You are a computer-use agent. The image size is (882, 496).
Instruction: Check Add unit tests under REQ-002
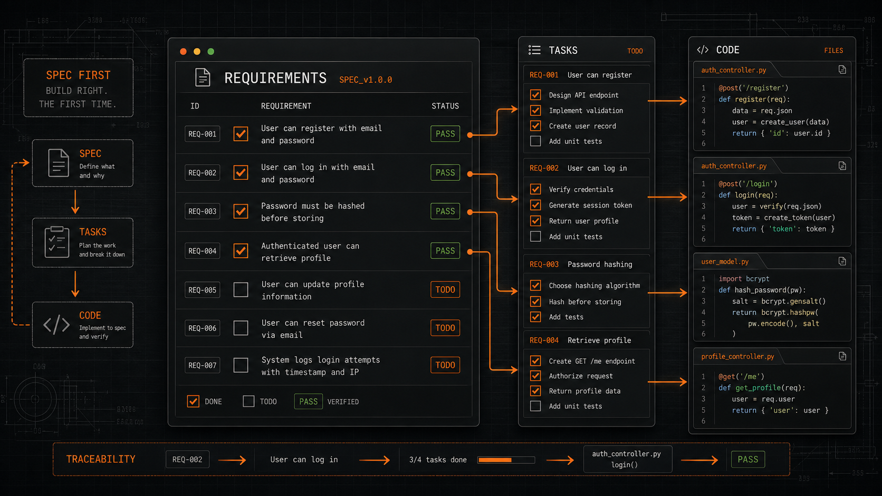(535, 236)
